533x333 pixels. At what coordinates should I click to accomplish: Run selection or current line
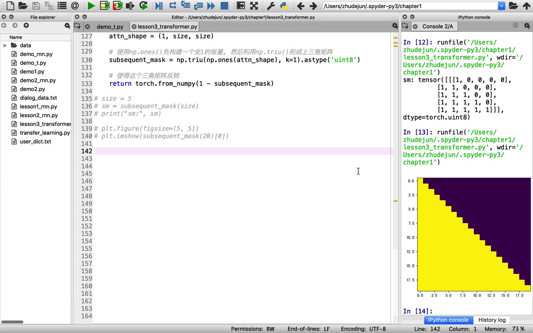130,6
